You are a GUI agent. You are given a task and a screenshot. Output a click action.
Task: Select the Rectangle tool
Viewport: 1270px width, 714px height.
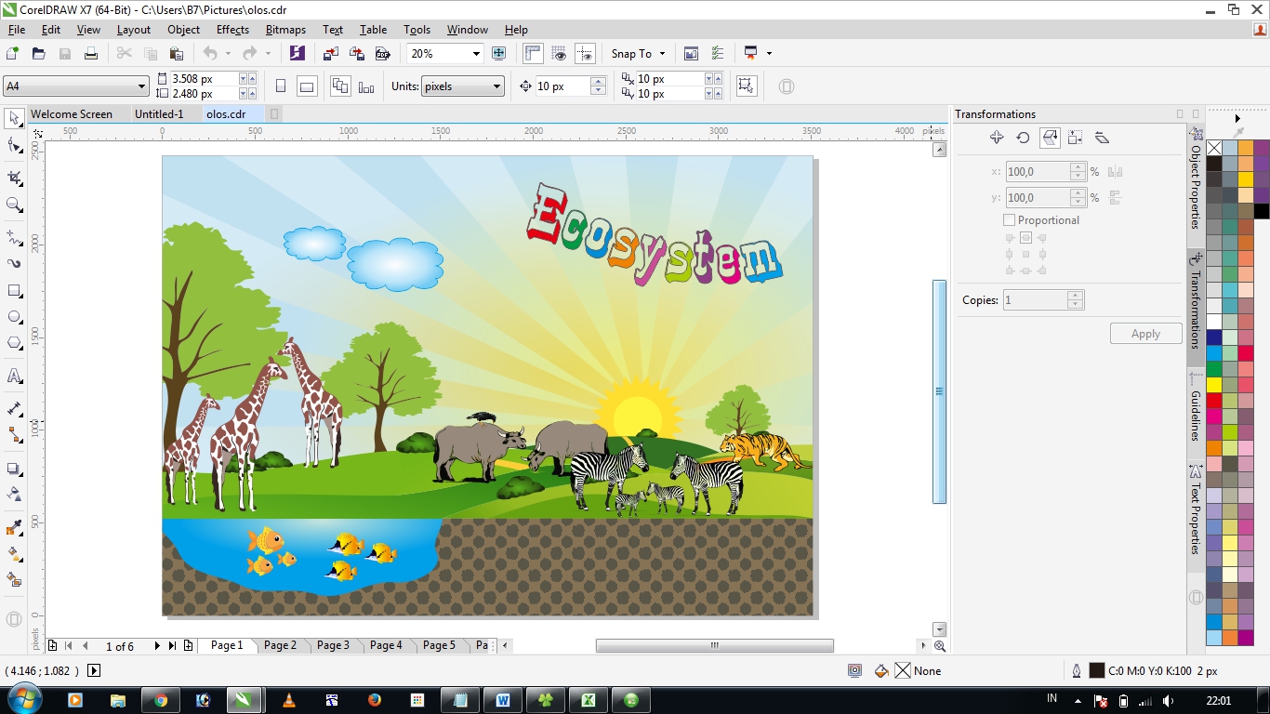point(13,290)
